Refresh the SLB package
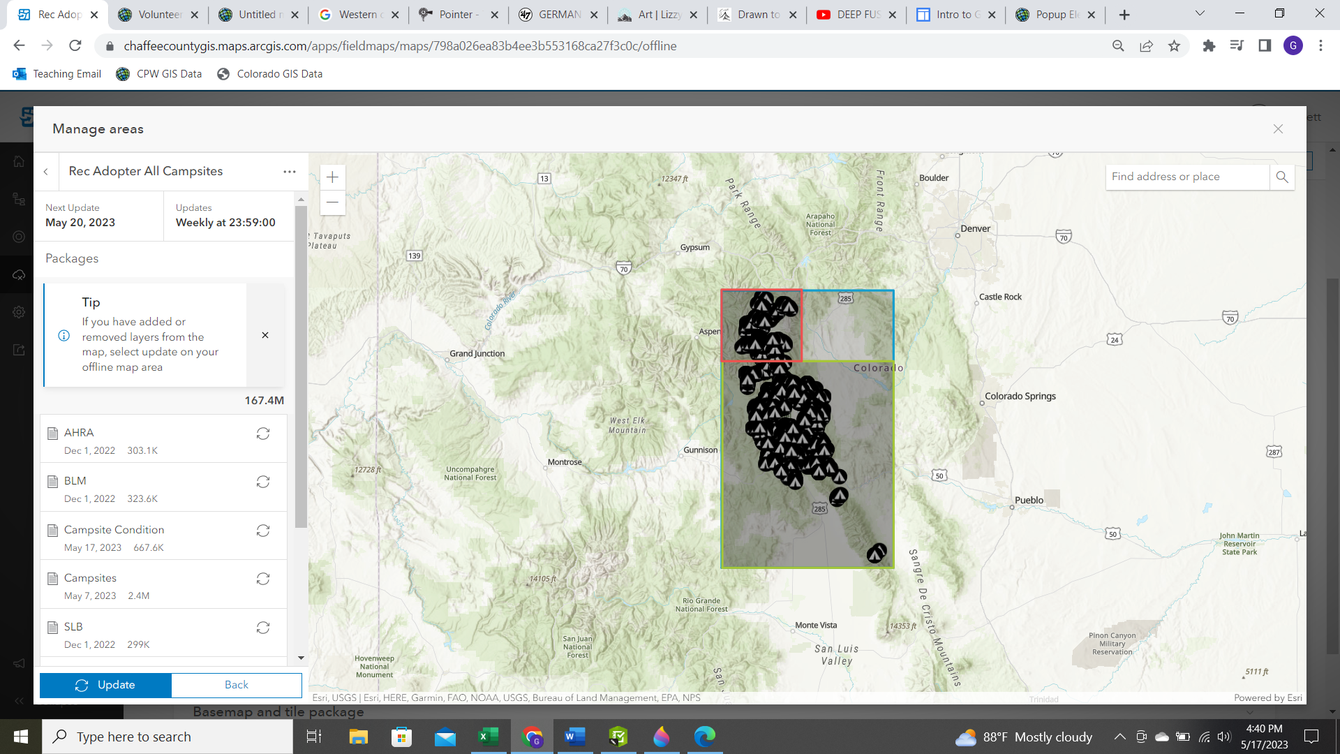 point(263,628)
